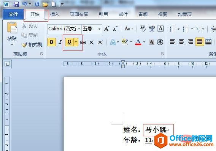Open the 邮件 tab
Image resolution: width=216 pixels, height=151 pixels.
(x=123, y=14)
